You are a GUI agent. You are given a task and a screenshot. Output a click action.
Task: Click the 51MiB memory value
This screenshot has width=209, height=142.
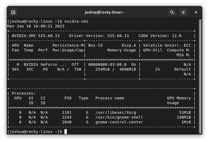(185, 112)
